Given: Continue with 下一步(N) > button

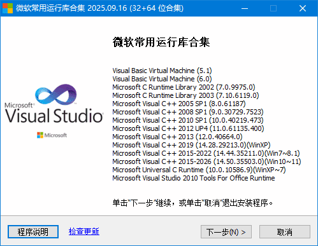Looking at the screenshot, I should (226, 232).
